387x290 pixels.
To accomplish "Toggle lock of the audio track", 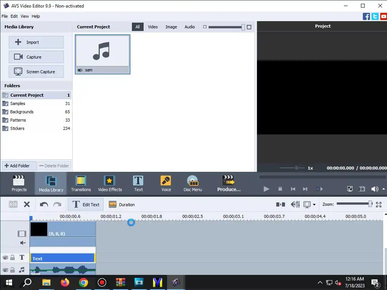I will (12, 270).
